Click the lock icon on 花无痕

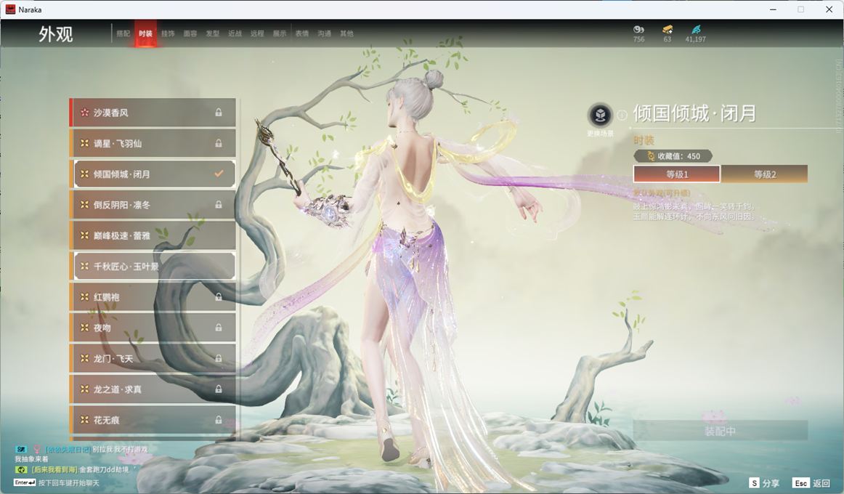coord(219,419)
